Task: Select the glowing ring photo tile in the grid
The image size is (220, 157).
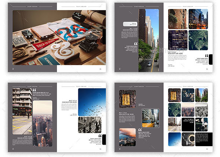Action: coord(188,139)
